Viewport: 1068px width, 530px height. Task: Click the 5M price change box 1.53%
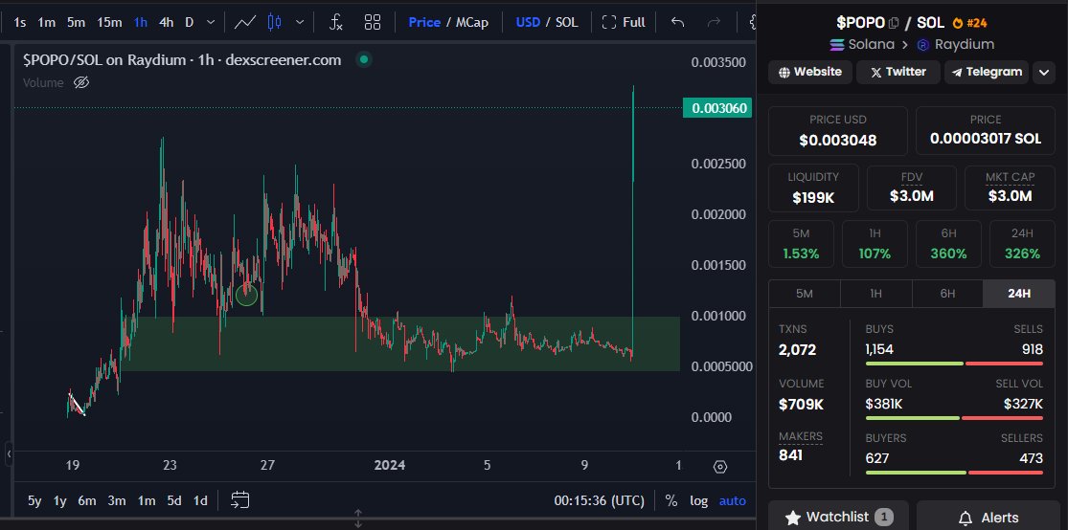801,244
